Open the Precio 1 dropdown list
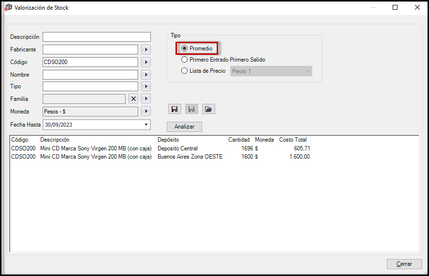429x276 pixels. [271, 71]
